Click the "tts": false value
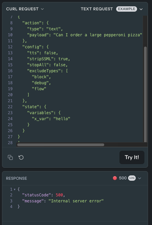 coord(51,53)
